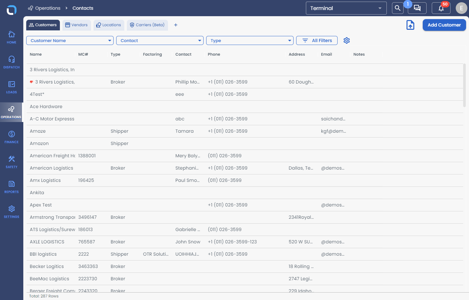Click the table's vertical scrollbar

coord(464,85)
